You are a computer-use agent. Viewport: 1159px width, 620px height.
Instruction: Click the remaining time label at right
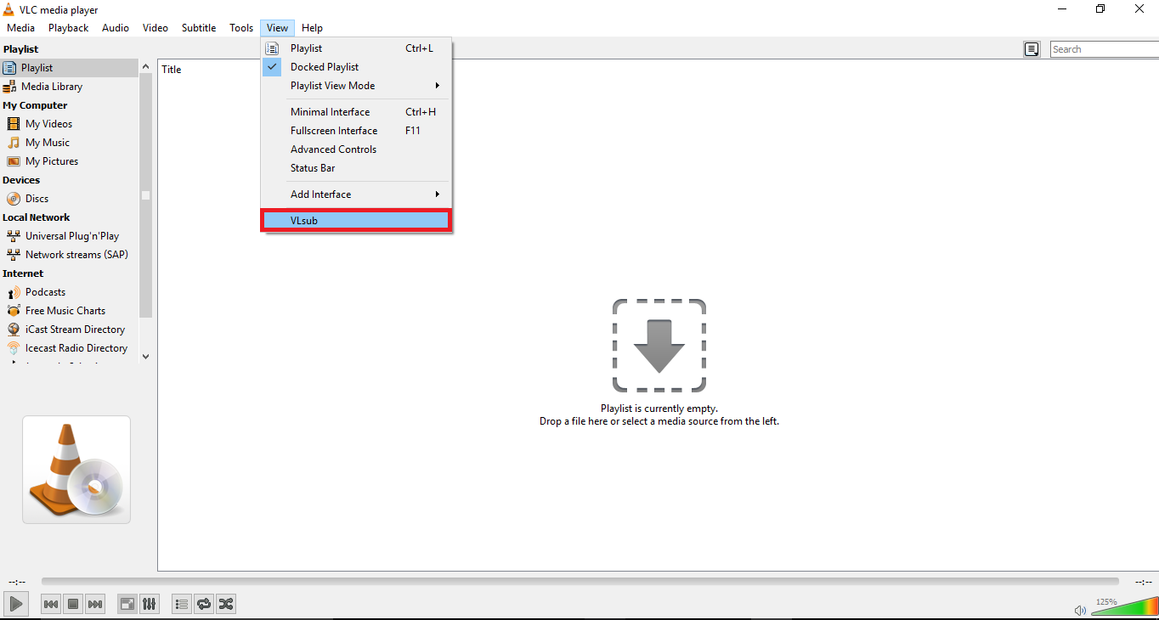(1144, 582)
